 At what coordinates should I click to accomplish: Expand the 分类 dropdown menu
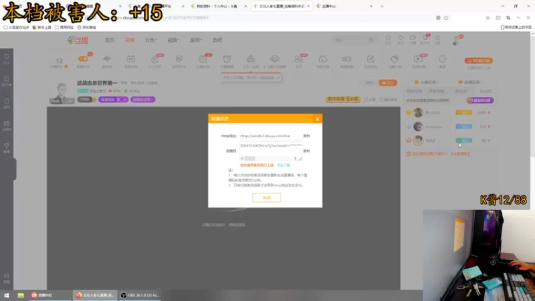click(151, 40)
